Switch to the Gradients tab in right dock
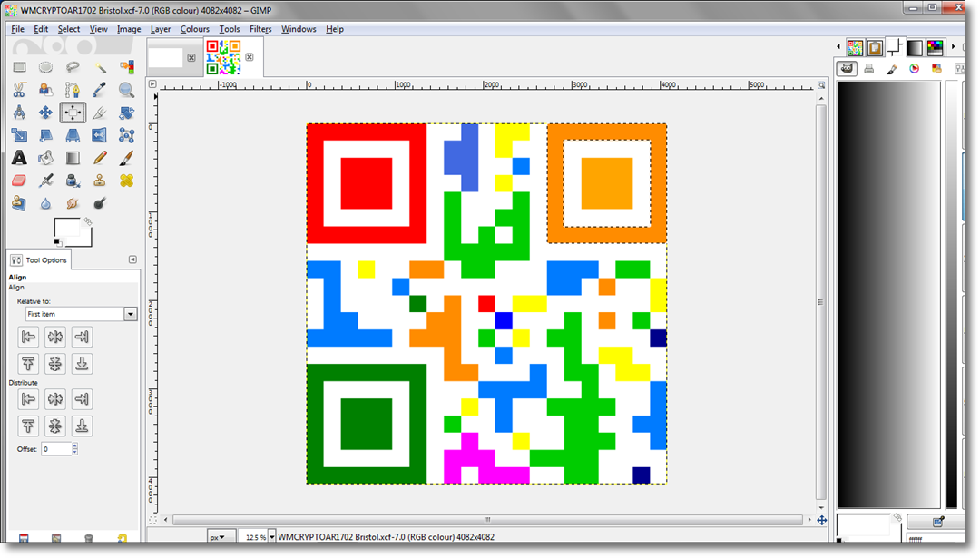 915,47
